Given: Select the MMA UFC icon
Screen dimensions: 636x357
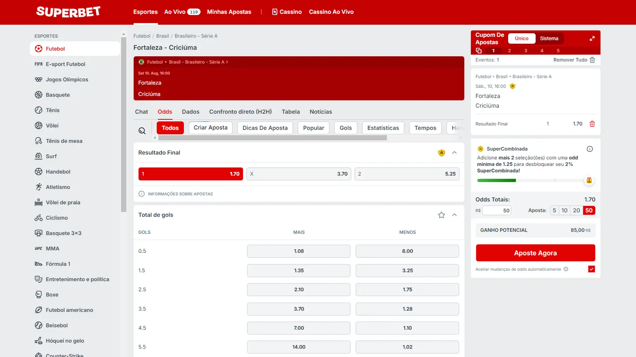Looking at the screenshot, I should pos(39,249).
